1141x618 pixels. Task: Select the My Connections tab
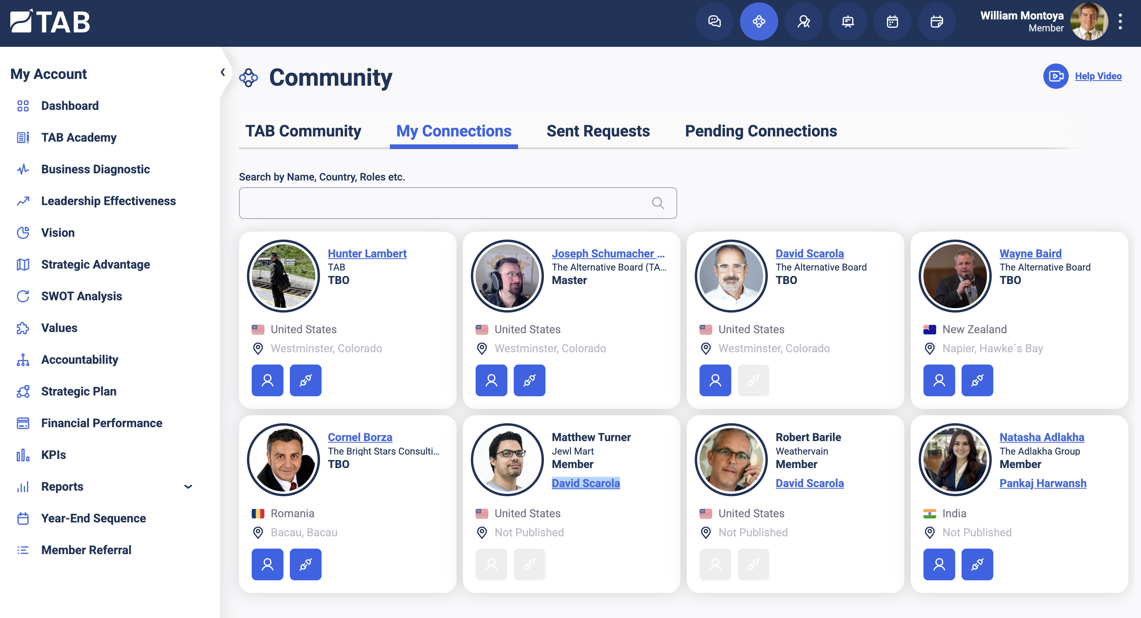pos(453,131)
